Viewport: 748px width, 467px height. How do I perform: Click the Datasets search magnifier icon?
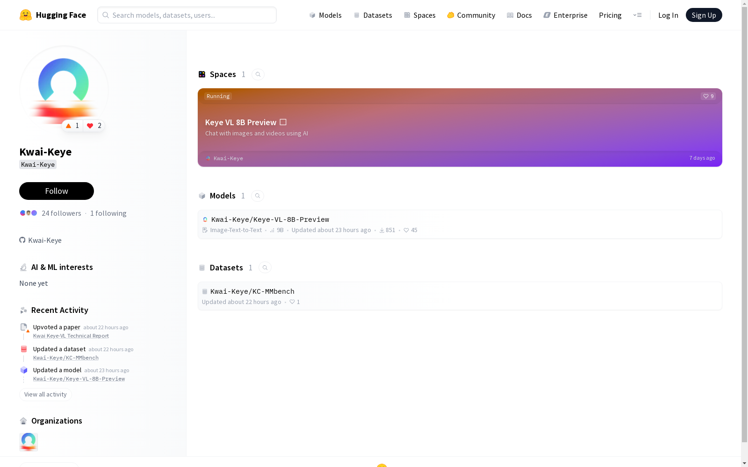click(265, 268)
